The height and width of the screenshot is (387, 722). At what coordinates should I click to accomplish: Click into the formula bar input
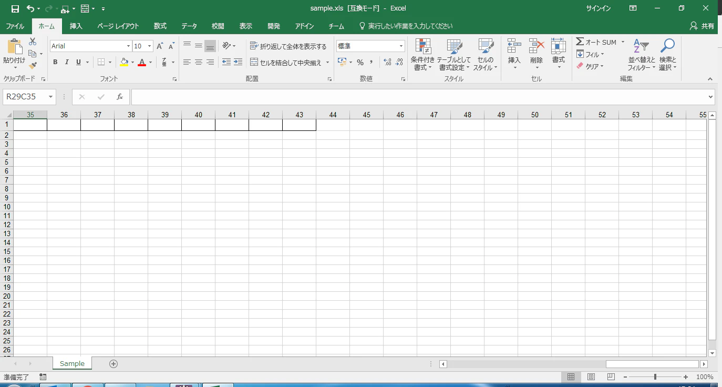click(419, 97)
